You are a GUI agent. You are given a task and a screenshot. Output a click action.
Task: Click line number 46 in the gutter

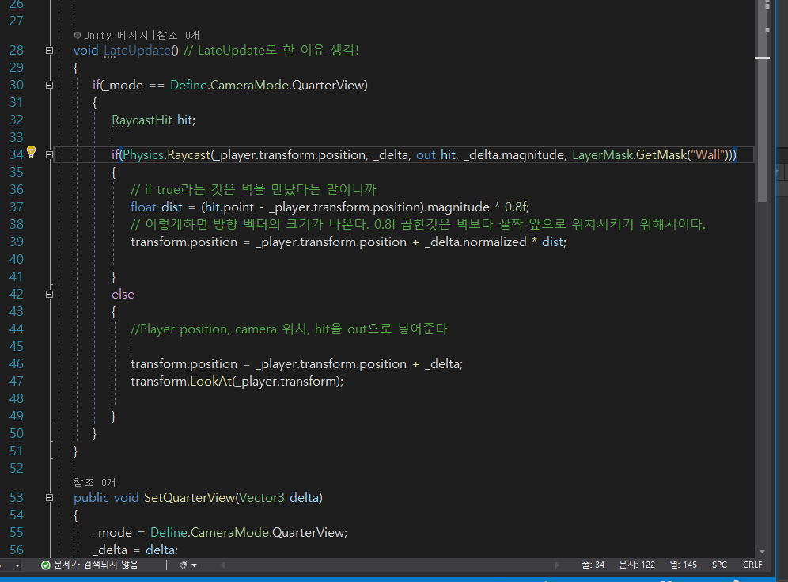(x=16, y=363)
